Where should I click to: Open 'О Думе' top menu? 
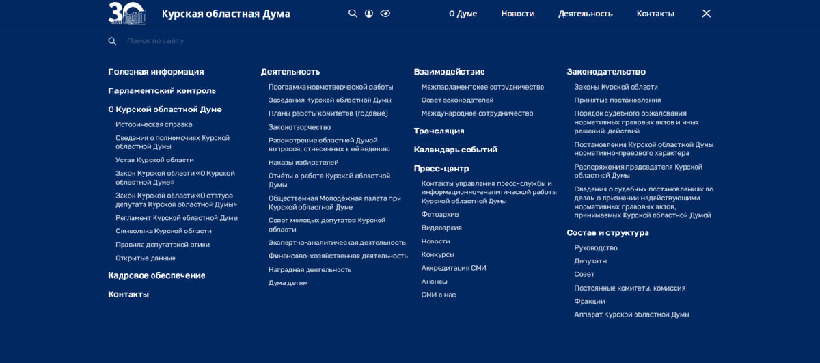tap(463, 14)
